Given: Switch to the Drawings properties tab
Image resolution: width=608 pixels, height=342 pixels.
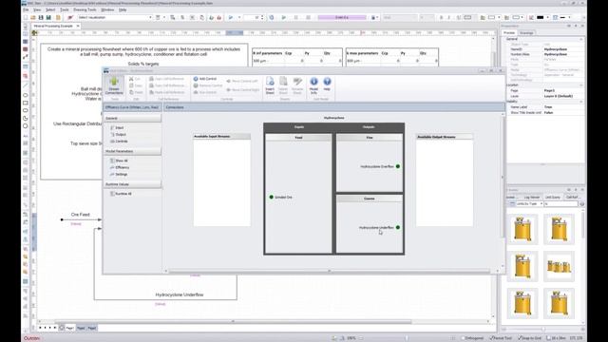Looking at the screenshot, I should [x=526, y=33].
